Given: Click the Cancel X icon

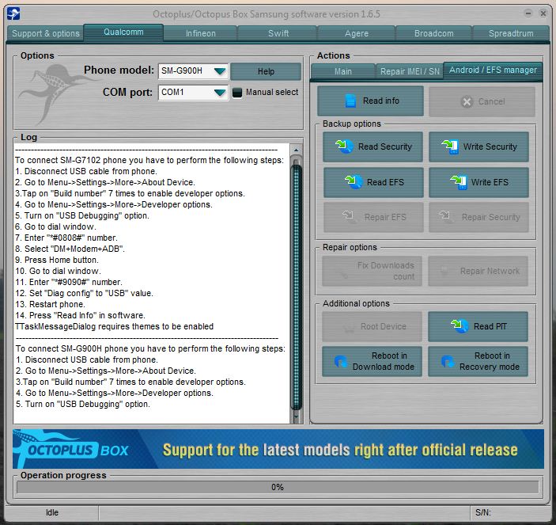Looking at the screenshot, I should 467,102.
